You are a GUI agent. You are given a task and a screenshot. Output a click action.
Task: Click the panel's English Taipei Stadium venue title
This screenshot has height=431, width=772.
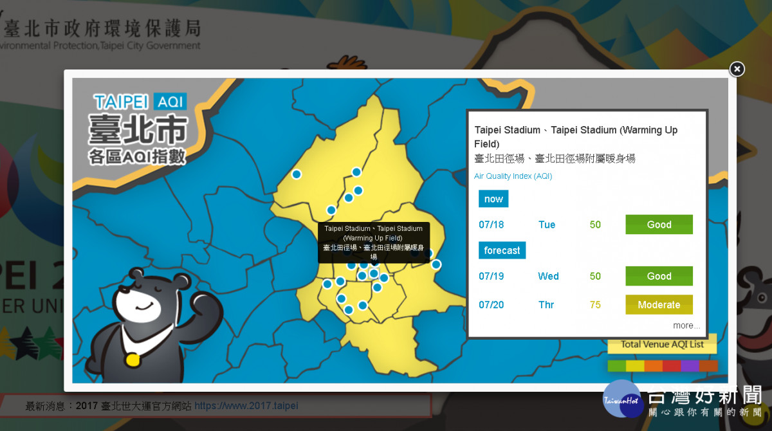[x=576, y=137]
